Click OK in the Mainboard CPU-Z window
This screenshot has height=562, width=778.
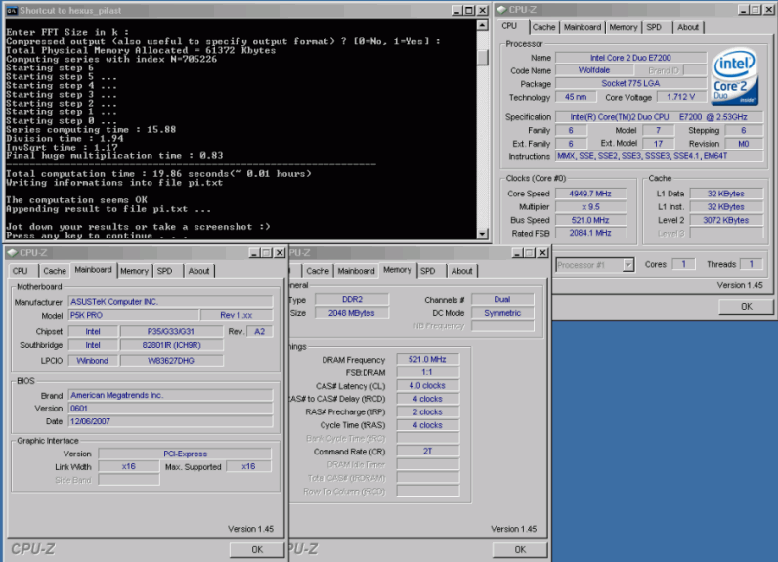[257, 549]
